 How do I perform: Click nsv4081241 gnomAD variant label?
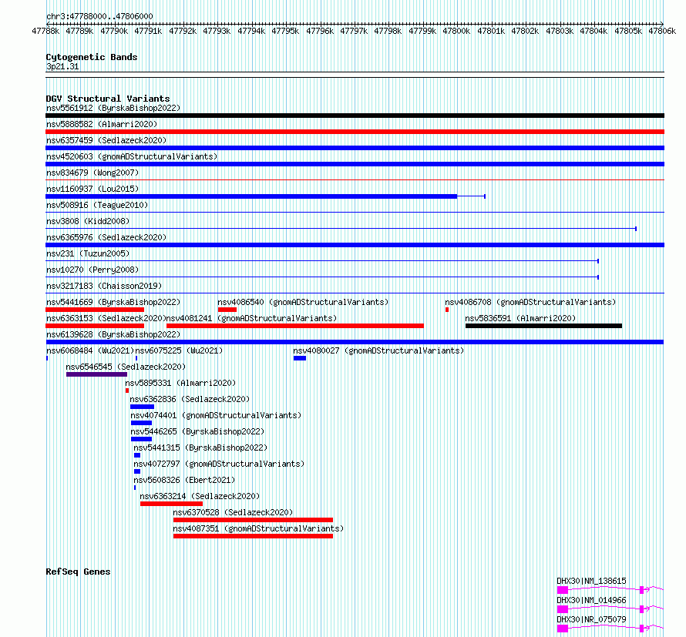[x=252, y=318]
